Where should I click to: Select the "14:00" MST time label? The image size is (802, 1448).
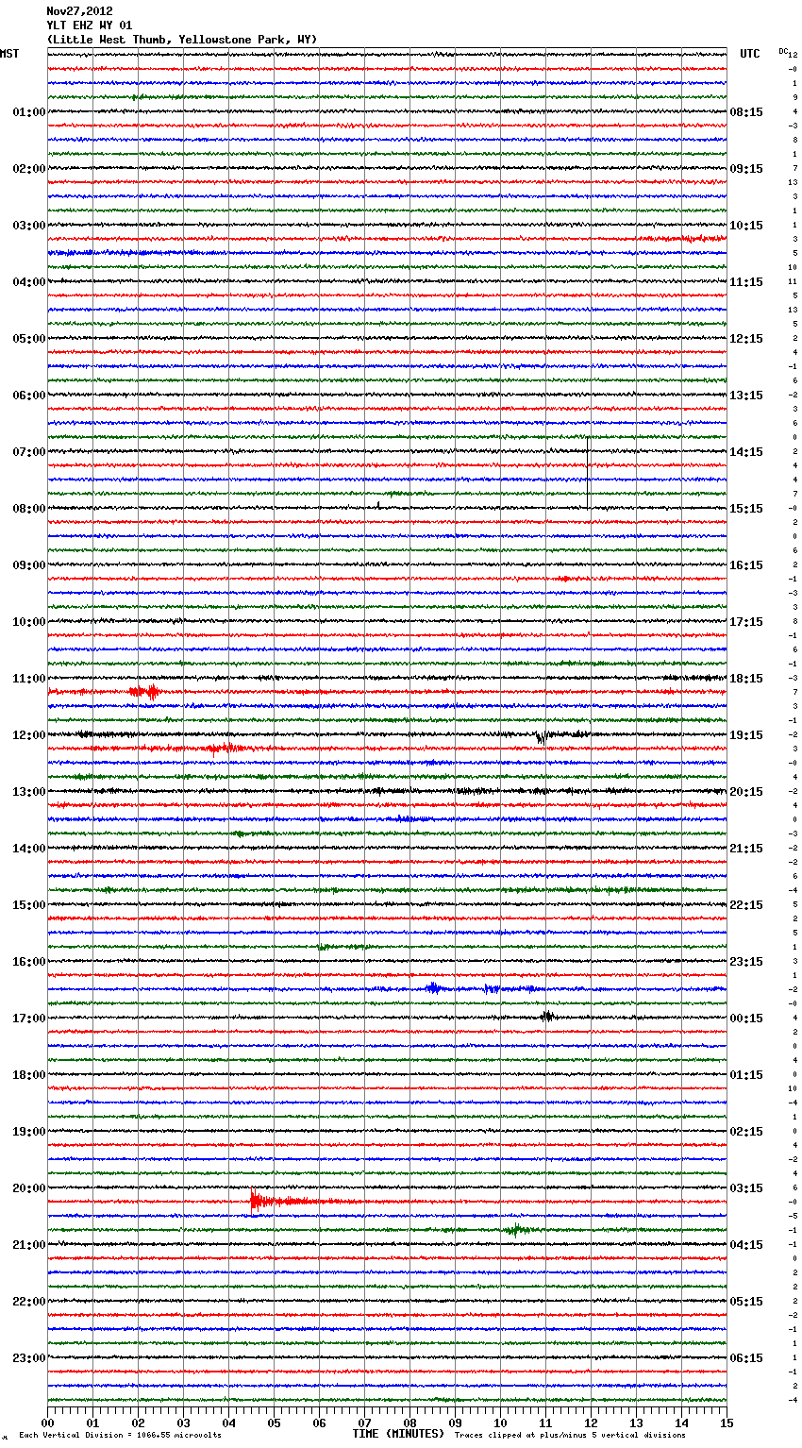pos(29,849)
